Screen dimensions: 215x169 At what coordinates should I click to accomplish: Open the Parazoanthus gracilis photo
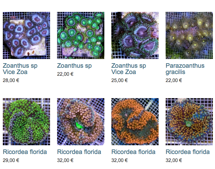pyautogui.click(x=189, y=35)
